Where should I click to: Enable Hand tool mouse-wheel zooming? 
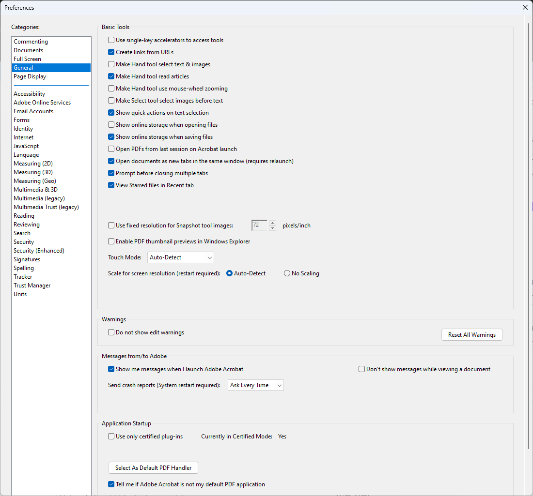pos(111,88)
